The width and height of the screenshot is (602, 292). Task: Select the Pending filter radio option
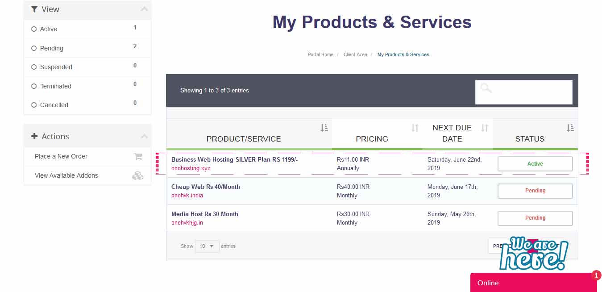34,48
